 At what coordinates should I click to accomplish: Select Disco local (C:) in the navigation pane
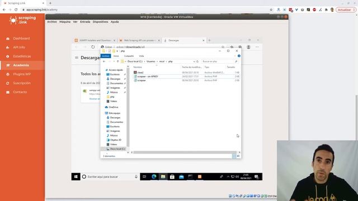117,149
